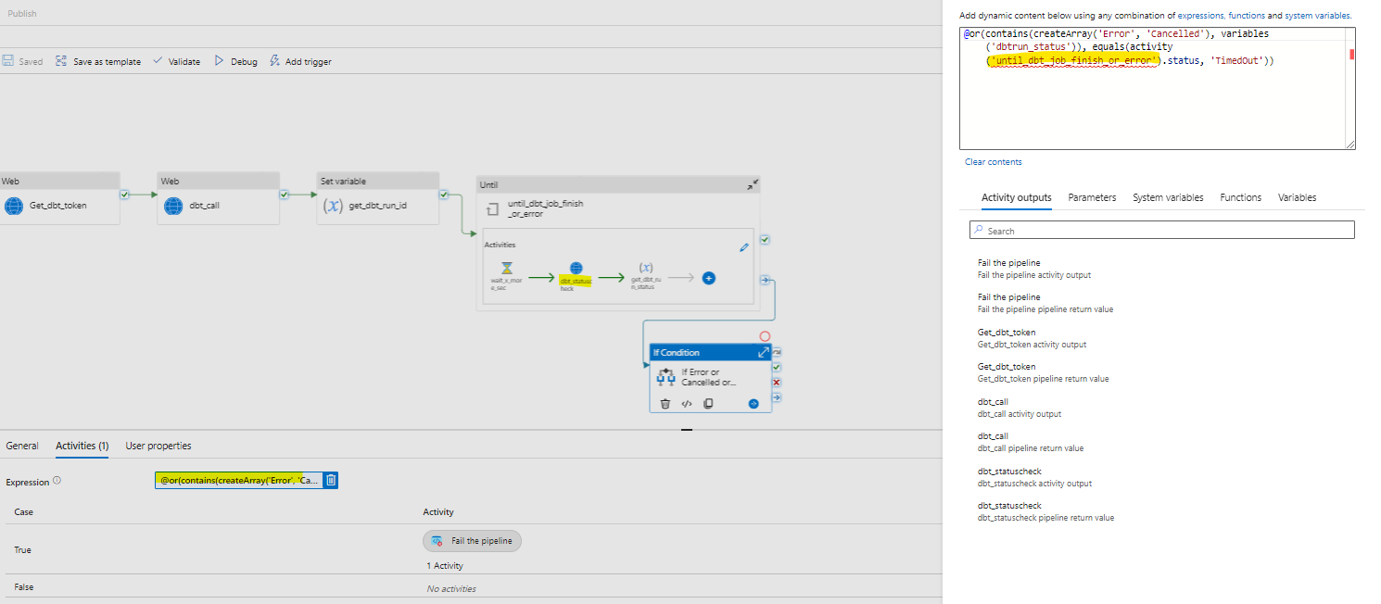Click success checkbox output of get_dbt_run_id
The image size is (1381, 604).
445,195
